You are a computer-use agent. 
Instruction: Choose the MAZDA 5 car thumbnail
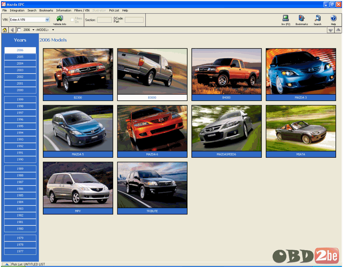(x=78, y=128)
